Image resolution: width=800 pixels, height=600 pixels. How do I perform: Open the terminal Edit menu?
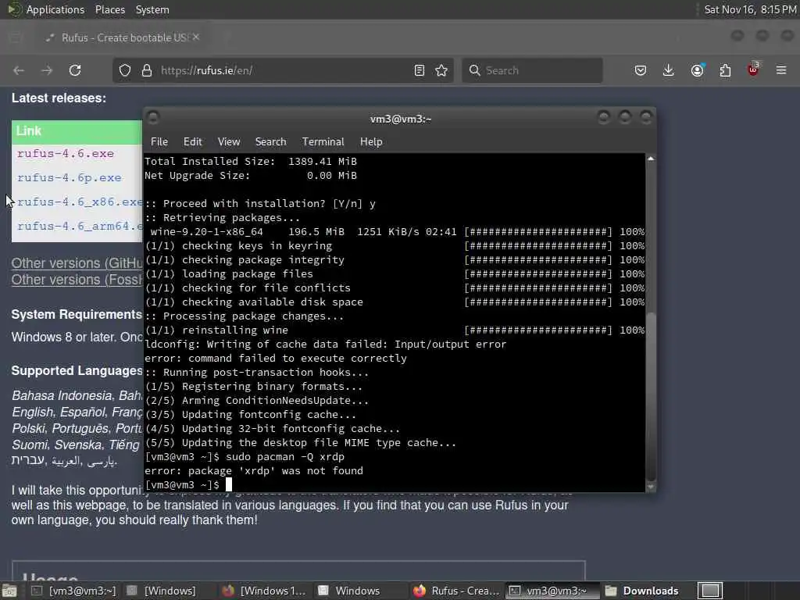(x=192, y=142)
